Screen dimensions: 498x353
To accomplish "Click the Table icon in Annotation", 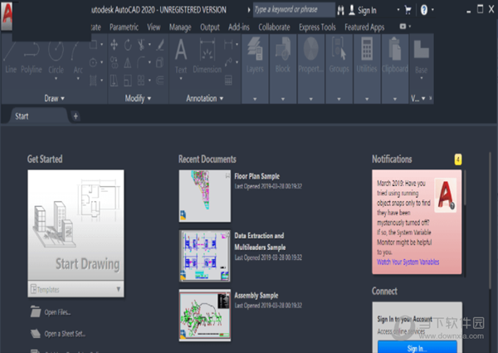I will (228, 80).
